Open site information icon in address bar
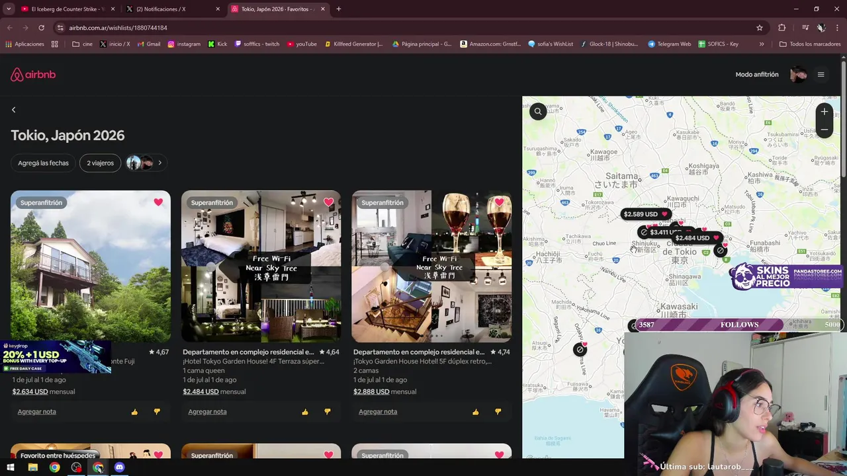The height and width of the screenshot is (476, 847). coord(60,28)
